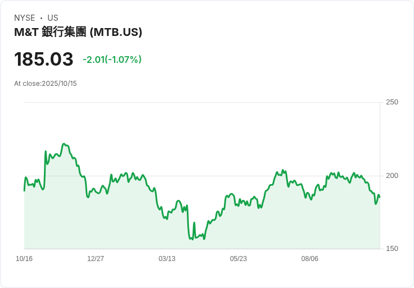Click the 185.03 closing price

point(44,60)
